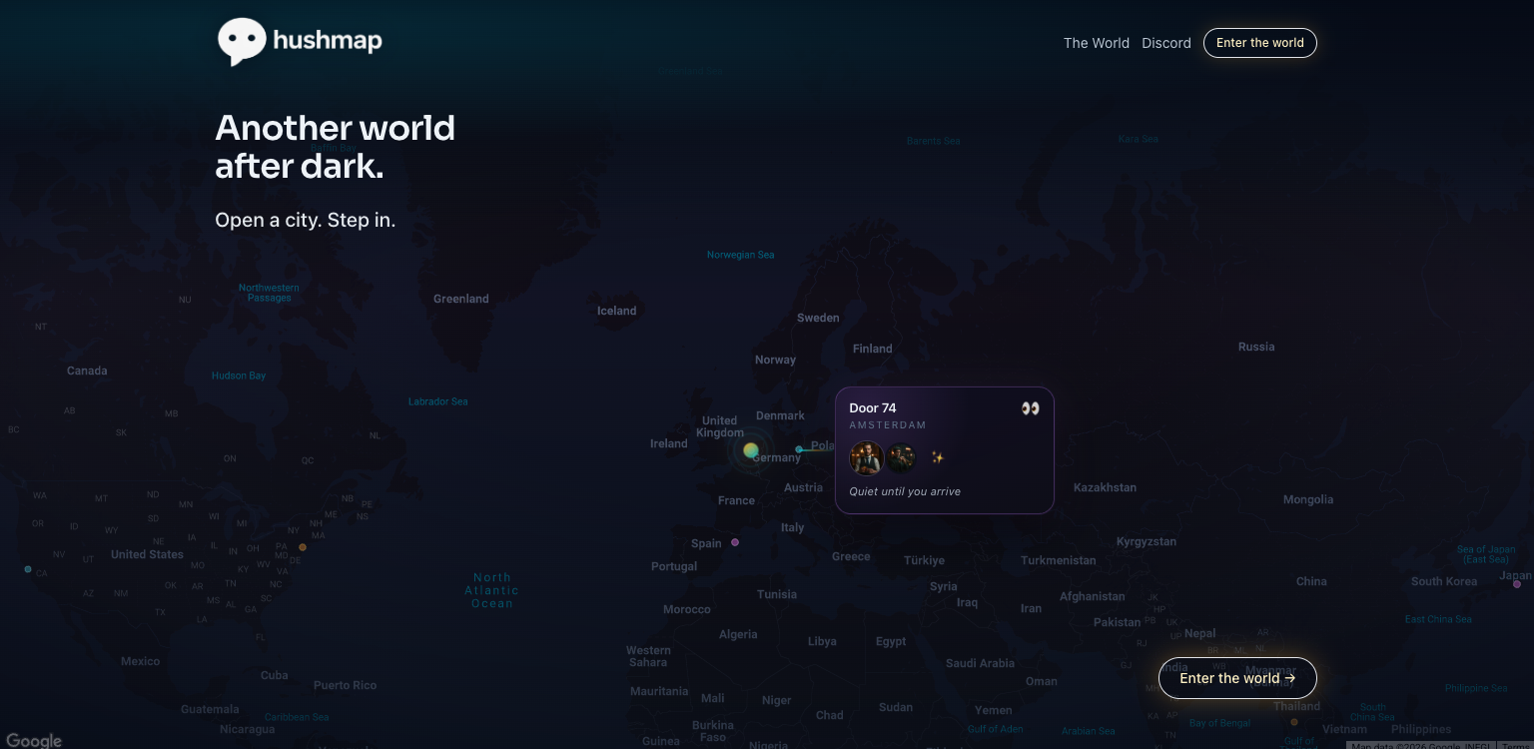Viewport: 1534px width, 749px height.
Task: Click the sparkles emoji in Door 74 card
Action: (x=937, y=457)
